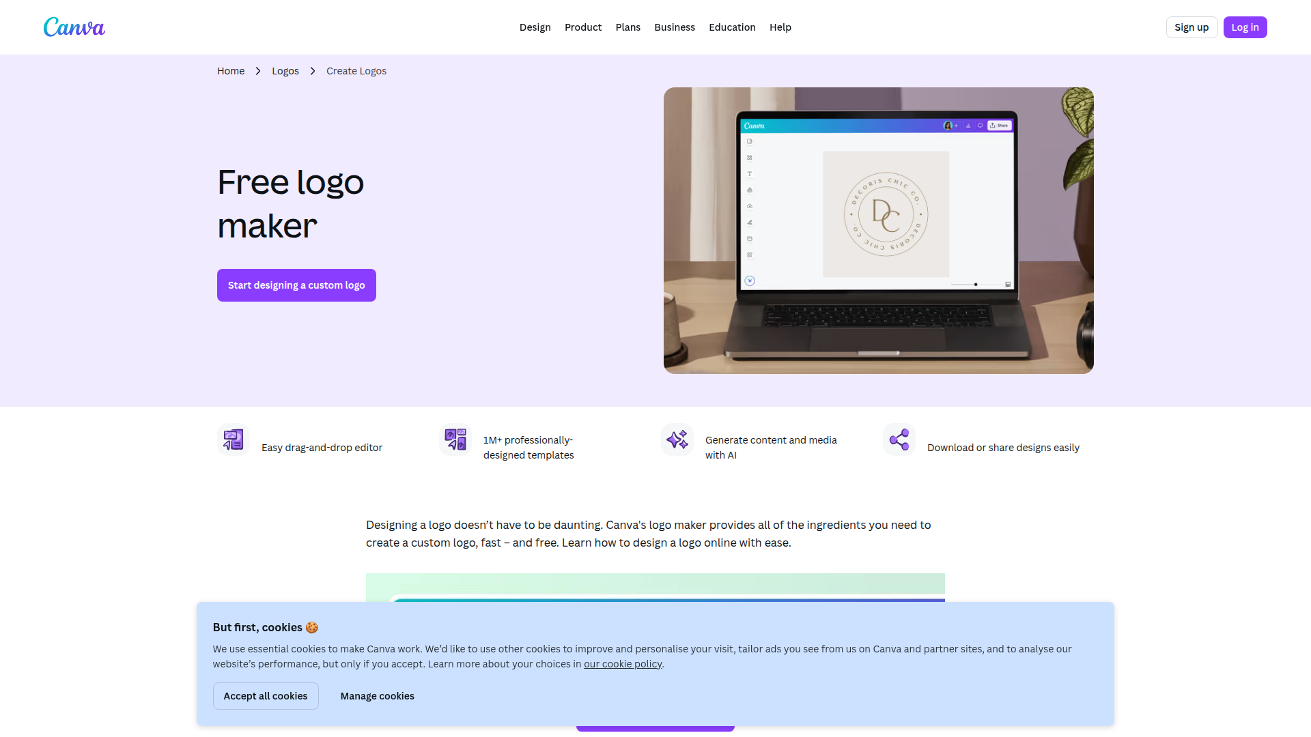Click the professionally-designed templates icon
This screenshot has height=737, width=1311.
[x=455, y=439]
